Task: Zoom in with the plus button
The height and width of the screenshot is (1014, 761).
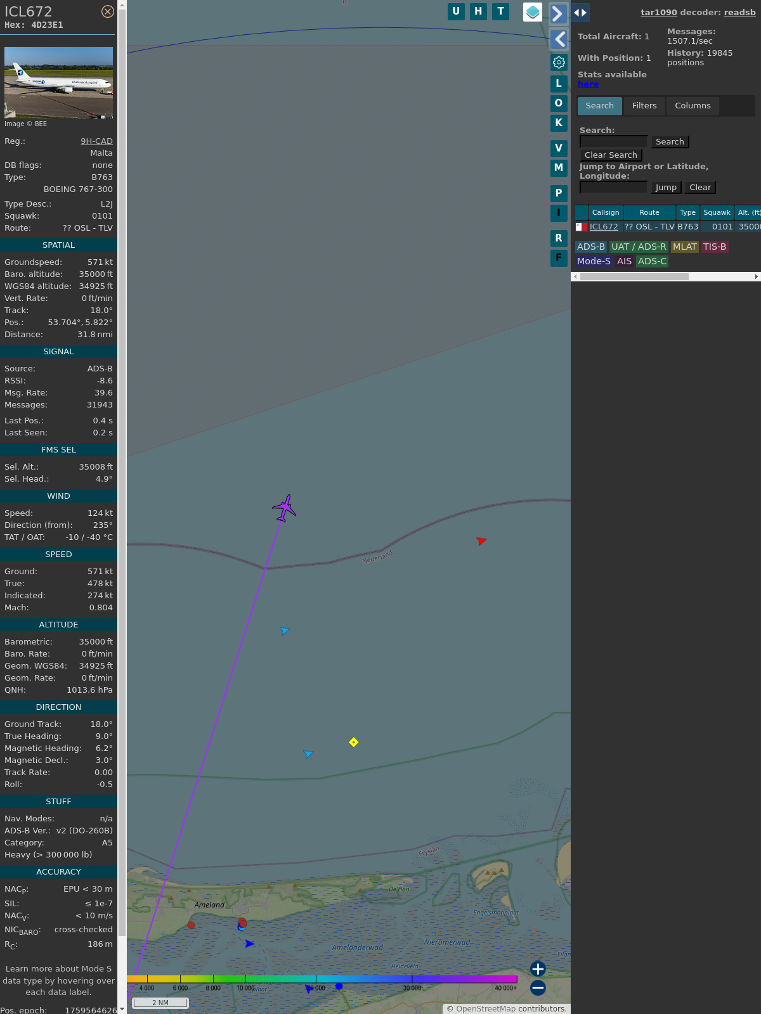Action: 538,968
